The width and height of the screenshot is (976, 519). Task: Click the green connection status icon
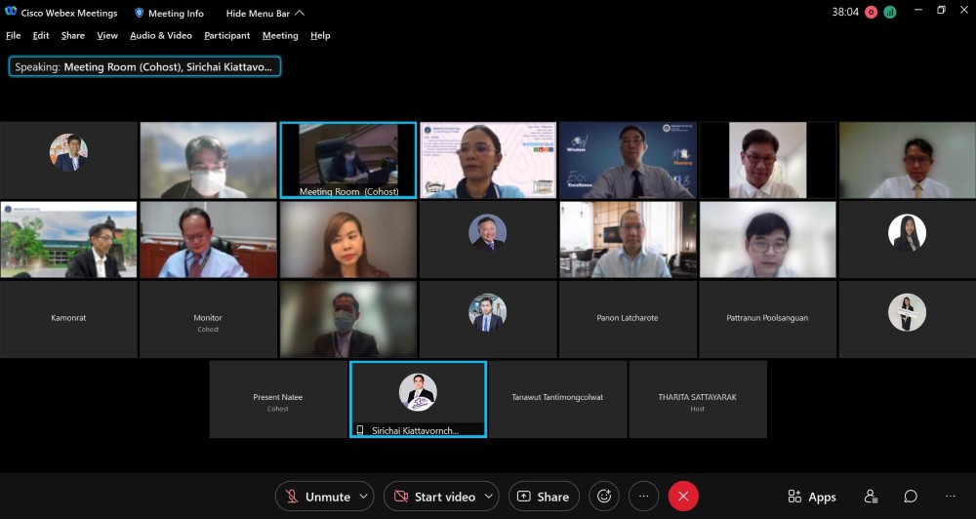tap(890, 12)
